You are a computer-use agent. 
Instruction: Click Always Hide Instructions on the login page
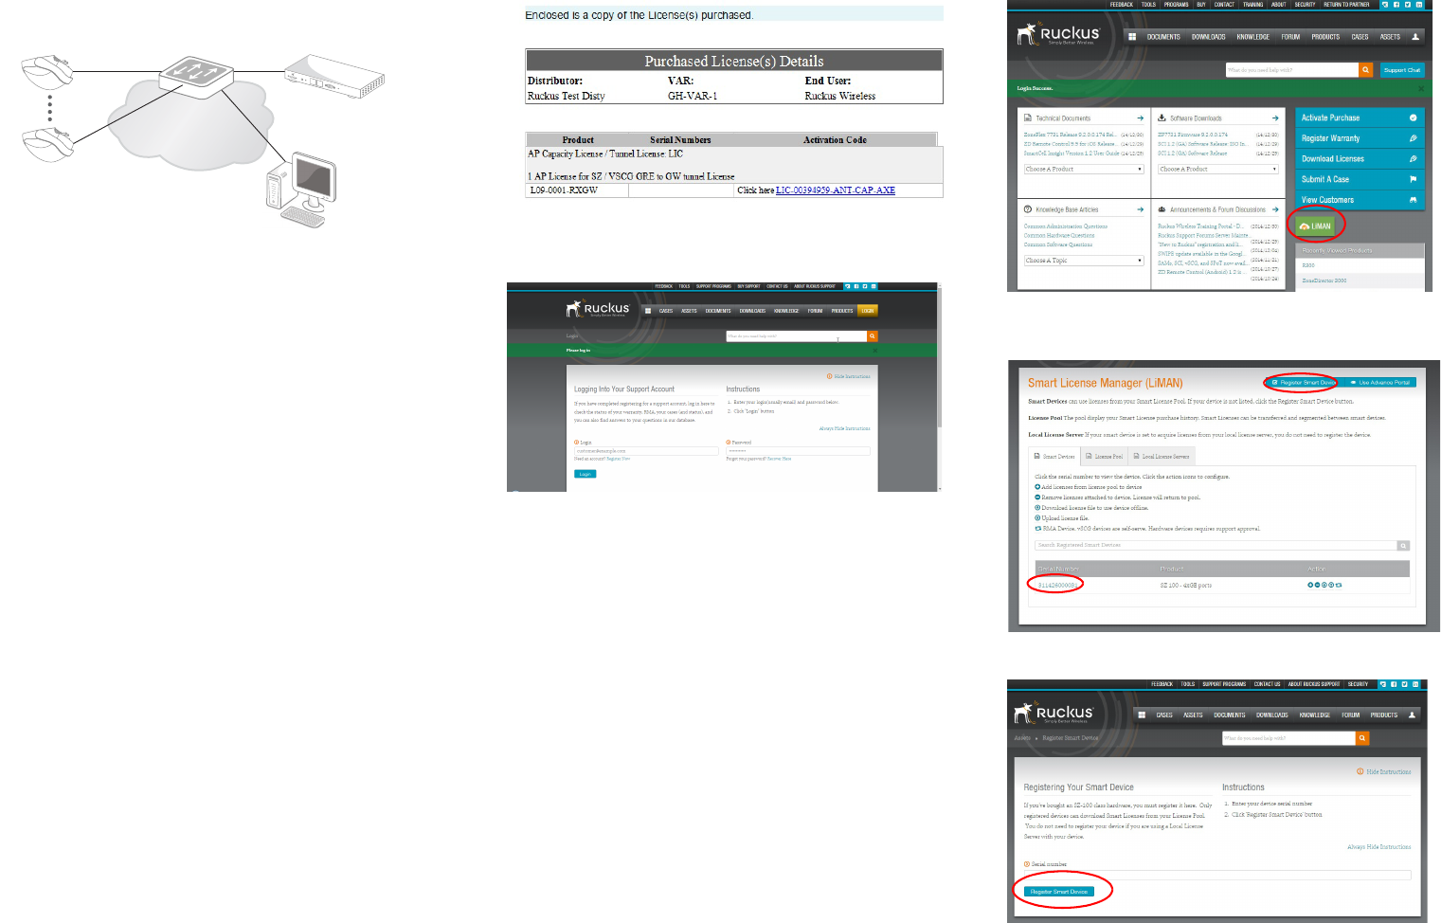pos(844,429)
